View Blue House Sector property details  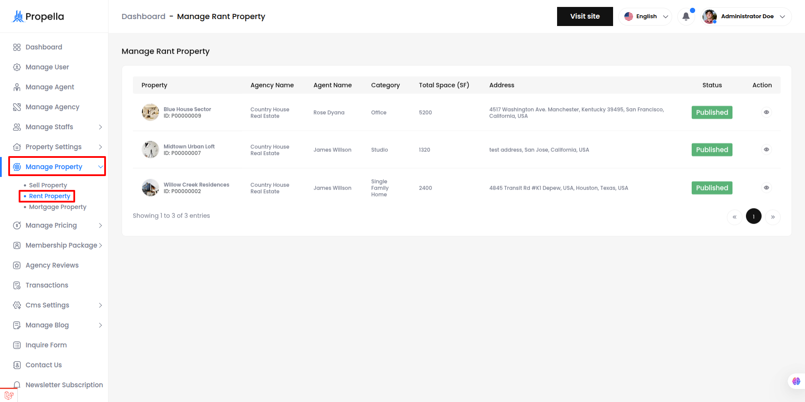[x=766, y=112]
